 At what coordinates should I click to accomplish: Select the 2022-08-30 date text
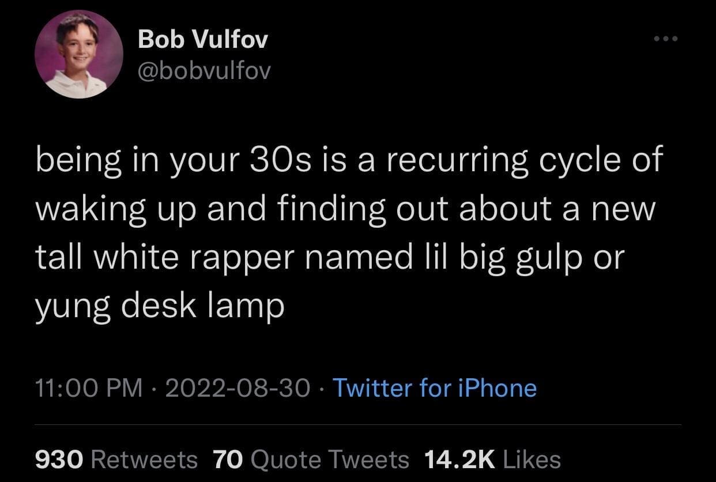[238, 387]
